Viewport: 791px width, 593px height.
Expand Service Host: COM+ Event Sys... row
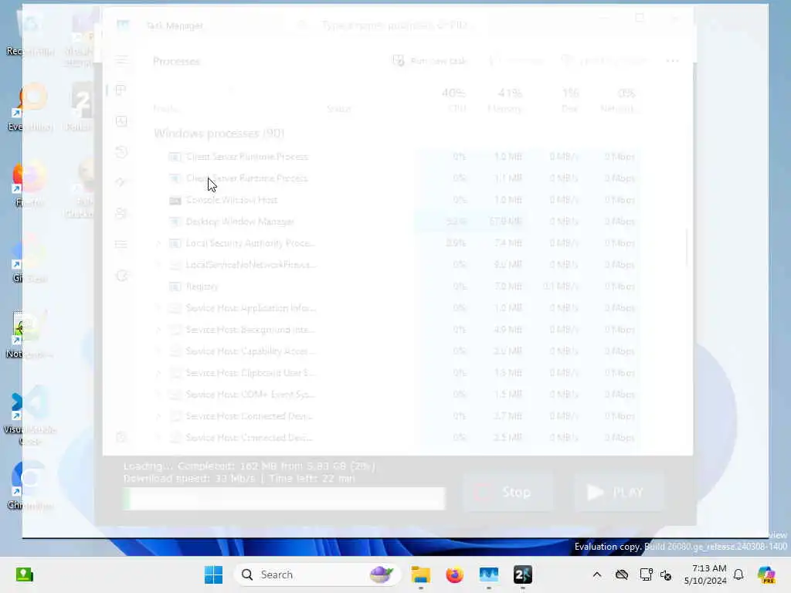(x=158, y=395)
